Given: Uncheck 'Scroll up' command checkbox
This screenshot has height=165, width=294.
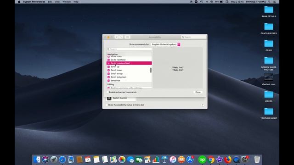Looking at the screenshot, I should (x=108, y=67).
